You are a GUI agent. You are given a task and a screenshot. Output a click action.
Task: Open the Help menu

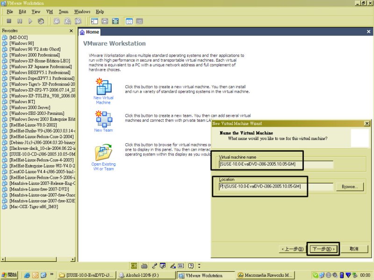pyautogui.click(x=100, y=12)
